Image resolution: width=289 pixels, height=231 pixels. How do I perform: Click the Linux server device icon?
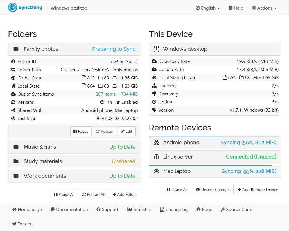[157, 157]
